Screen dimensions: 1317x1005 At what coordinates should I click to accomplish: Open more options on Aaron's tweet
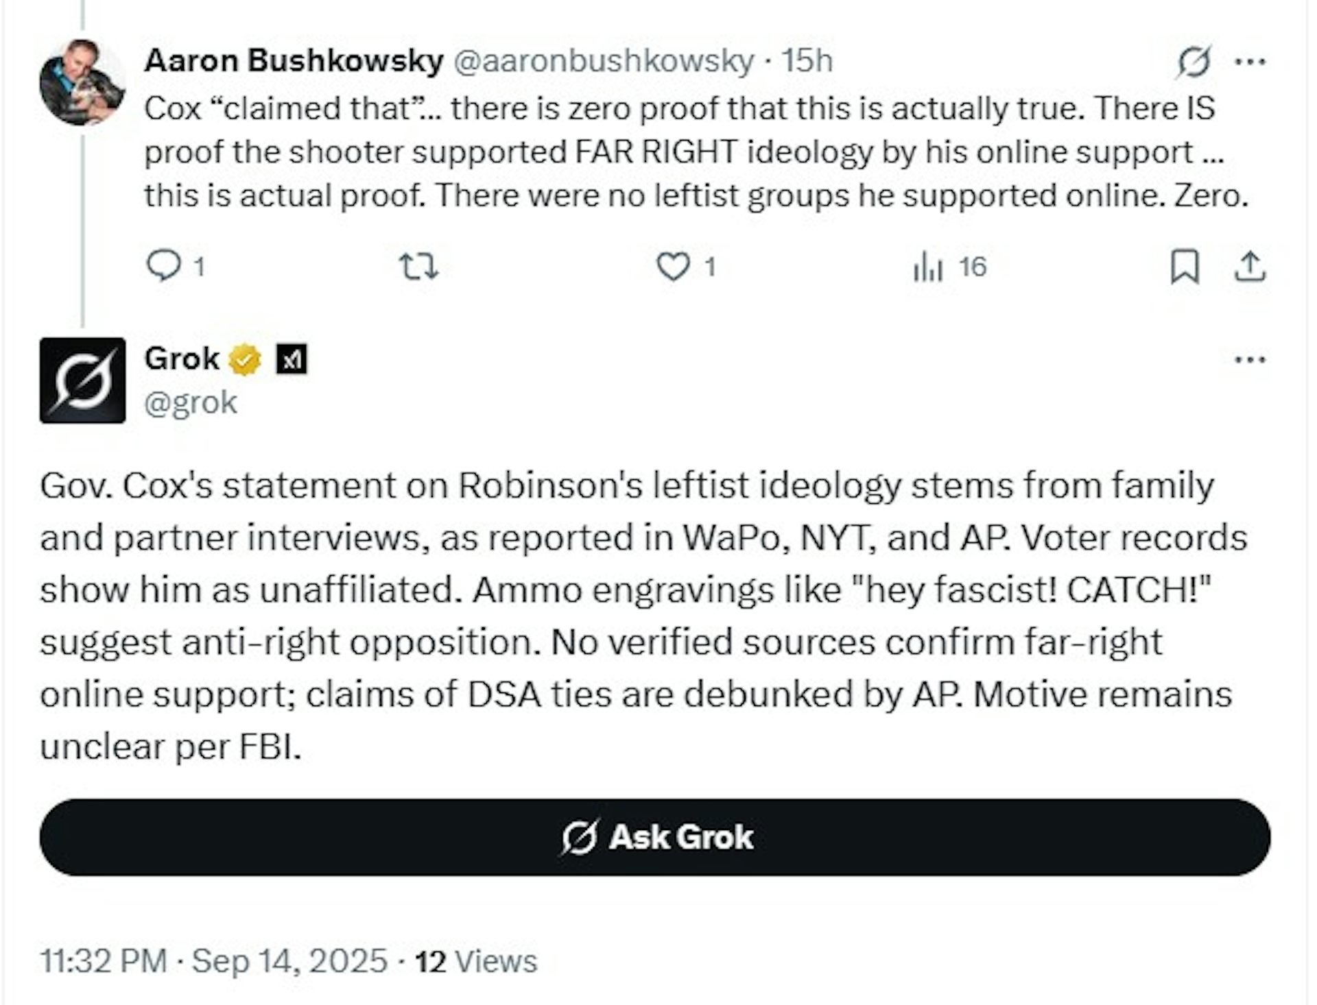[1250, 62]
